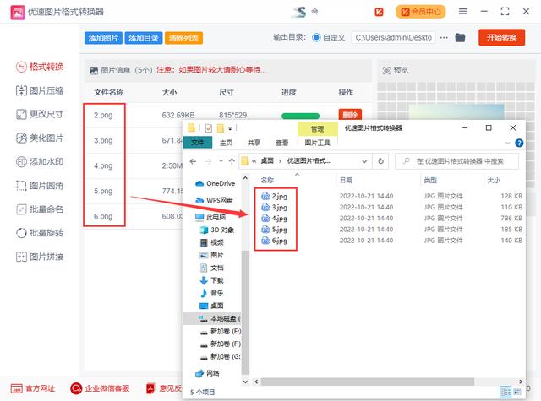Start conversion with 开始转换
Image resolution: width=541 pixels, height=401 pixels.
501,37
